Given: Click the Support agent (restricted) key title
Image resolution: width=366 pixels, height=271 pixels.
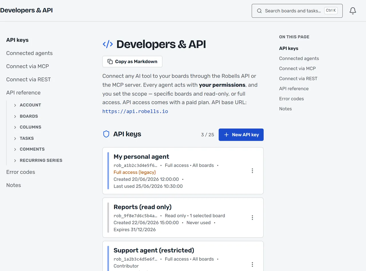Looking at the screenshot, I should coord(154,250).
